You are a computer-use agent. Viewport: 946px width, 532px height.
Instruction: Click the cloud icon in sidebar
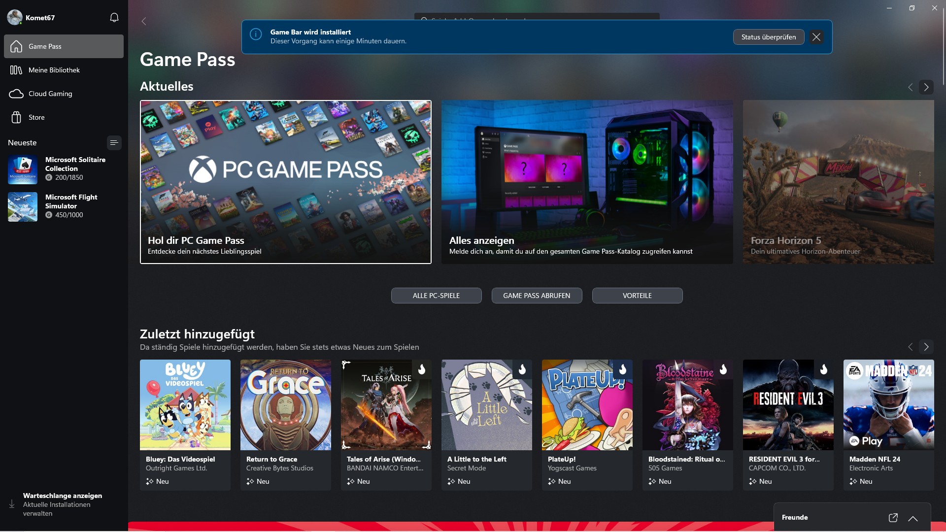point(16,94)
